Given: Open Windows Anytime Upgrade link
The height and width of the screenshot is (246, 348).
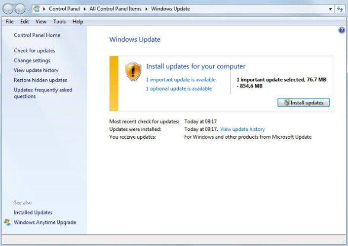Looking at the screenshot, I should [x=45, y=222].
